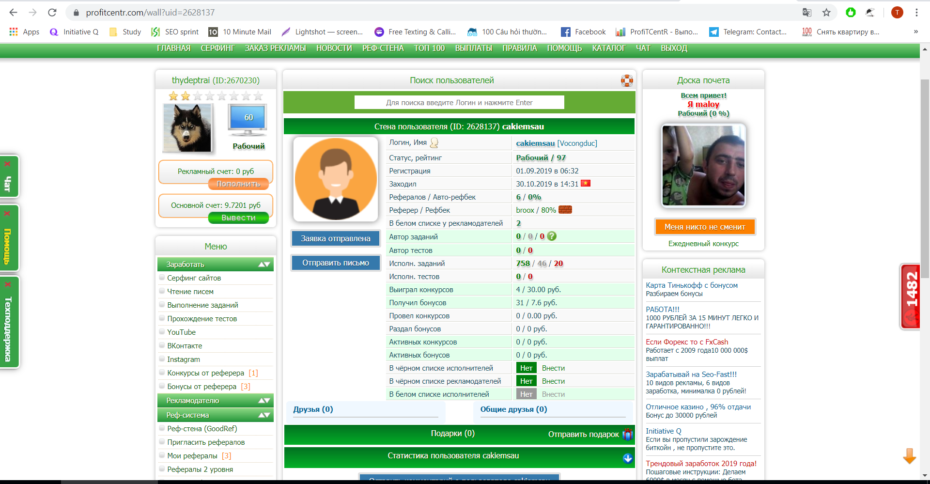This screenshot has height=484, width=930.
Task: Click the user icon beside Логин, Имя
Action: [434, 143]
